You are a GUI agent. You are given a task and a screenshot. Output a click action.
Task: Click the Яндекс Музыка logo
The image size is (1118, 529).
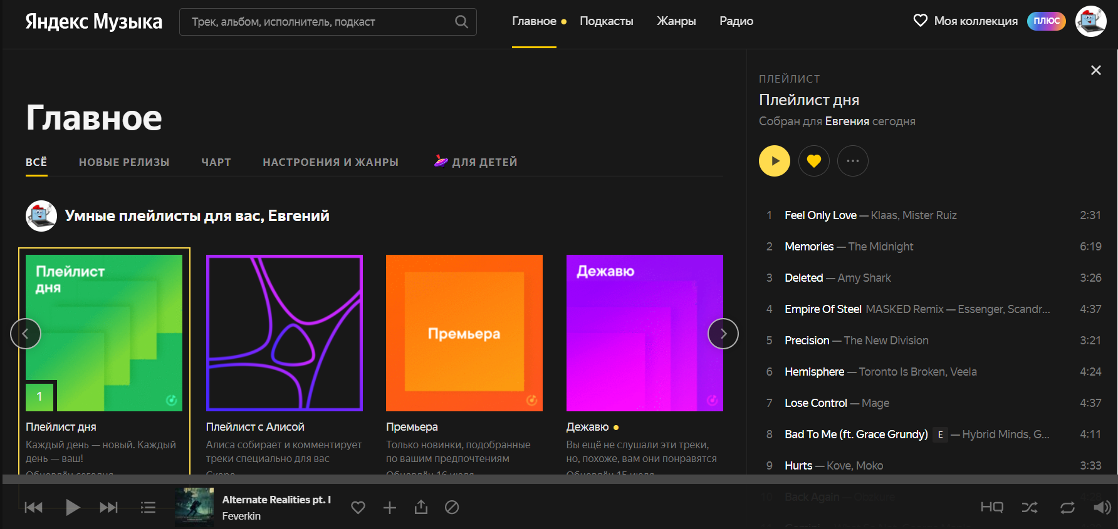93,21
